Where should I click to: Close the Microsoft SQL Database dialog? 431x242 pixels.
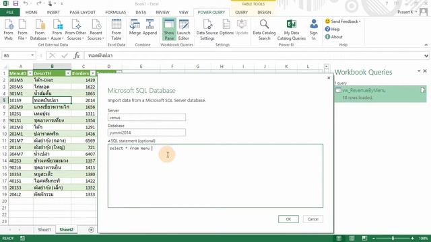click(329, 78)
